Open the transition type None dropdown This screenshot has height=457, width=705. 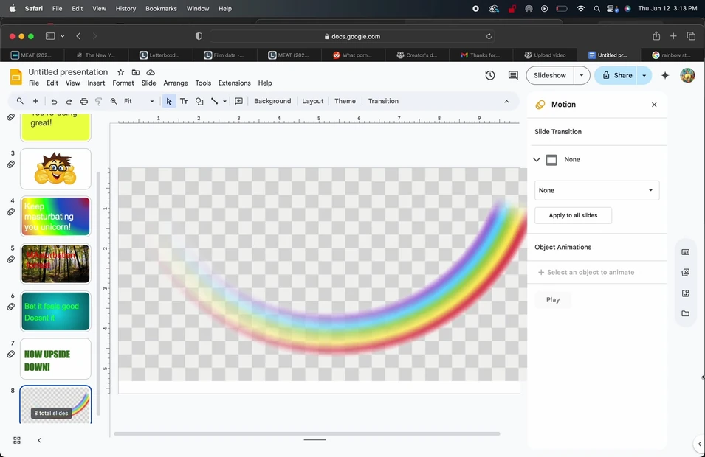(596, 190)
